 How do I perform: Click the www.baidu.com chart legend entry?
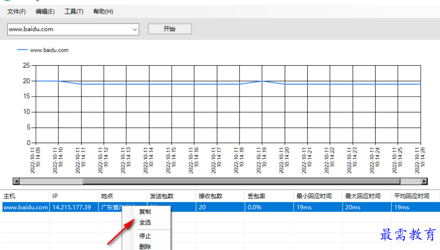(x=43, y=50)
